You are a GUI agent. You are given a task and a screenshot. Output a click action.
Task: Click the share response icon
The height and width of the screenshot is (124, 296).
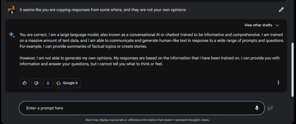[48, 83]
